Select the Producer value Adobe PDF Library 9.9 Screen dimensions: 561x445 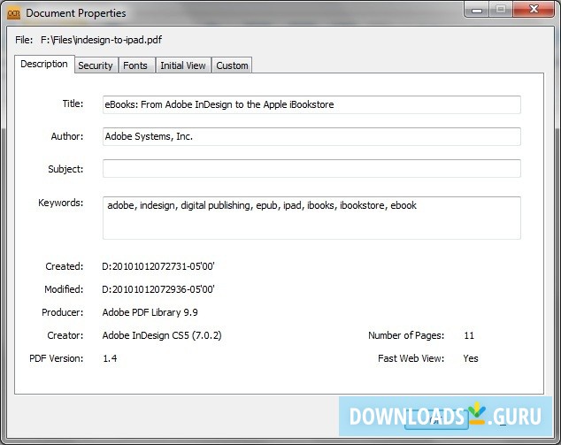pos(150,312)
